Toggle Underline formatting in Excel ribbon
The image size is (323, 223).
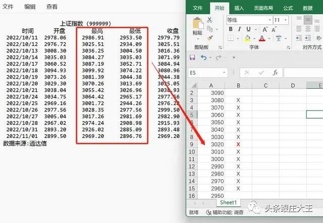coord(248,29)
